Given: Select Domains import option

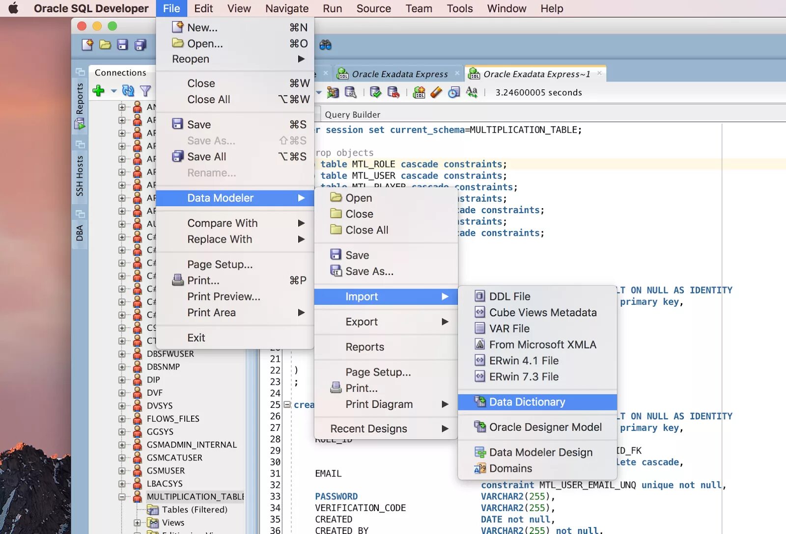Looking at the screenshot, I should [x=537, y=469].
